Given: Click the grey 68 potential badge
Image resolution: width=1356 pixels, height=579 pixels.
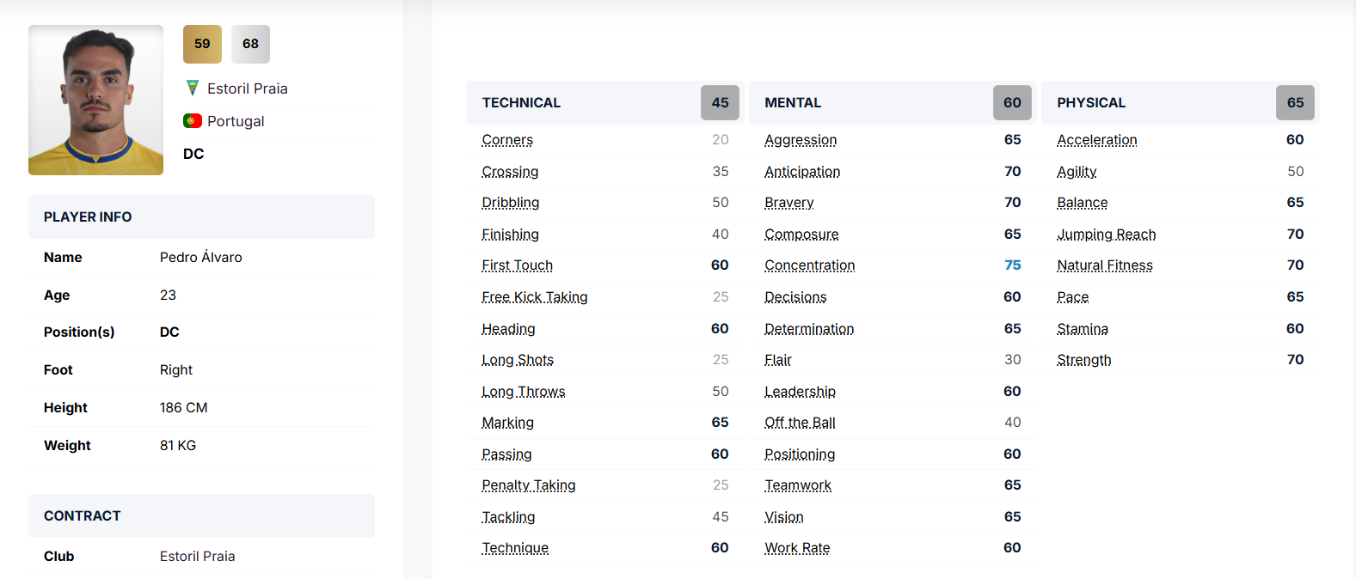Looking at the screenshot, I should (250, 44).
